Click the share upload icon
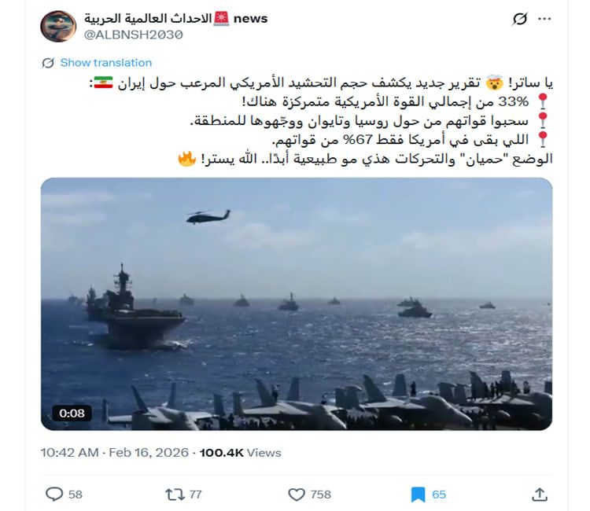The height and width of the screenshot is (511, 590). click(x=540, y=494)
